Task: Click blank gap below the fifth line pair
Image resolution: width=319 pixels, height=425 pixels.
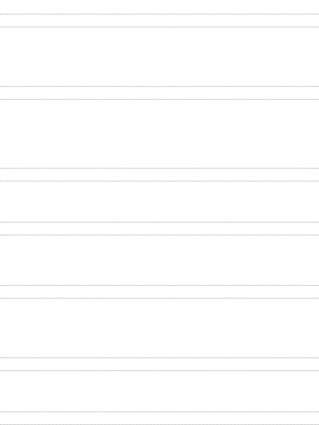Action: pos(159,328)
